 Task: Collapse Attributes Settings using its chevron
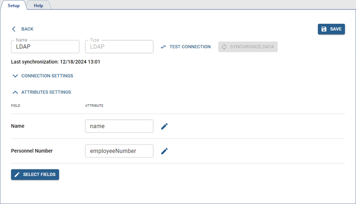(15, 92)
